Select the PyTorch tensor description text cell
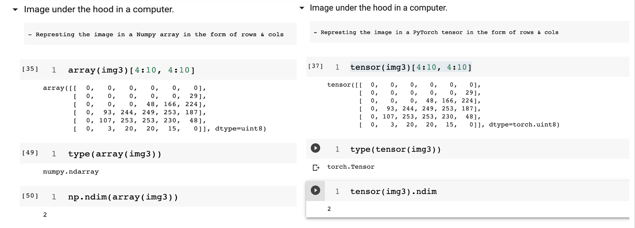 pos(469,32)
